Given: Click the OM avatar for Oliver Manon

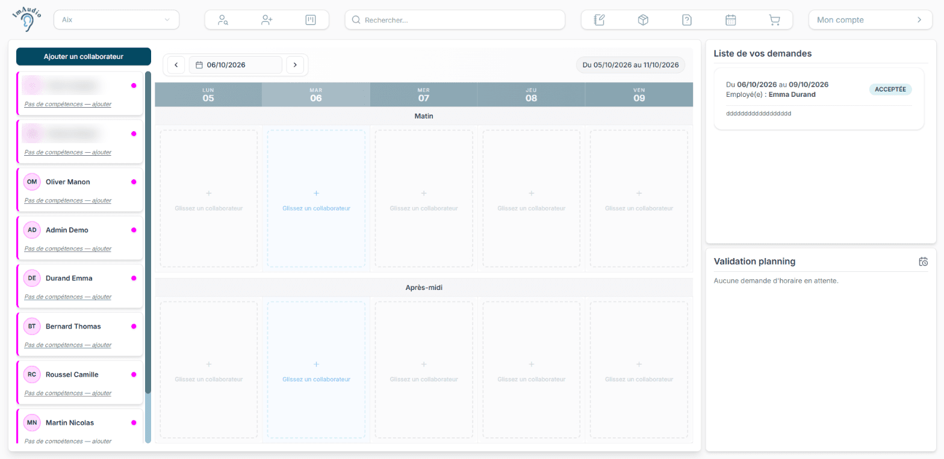Looking at the screenshot, I should [x=32, y=182].
